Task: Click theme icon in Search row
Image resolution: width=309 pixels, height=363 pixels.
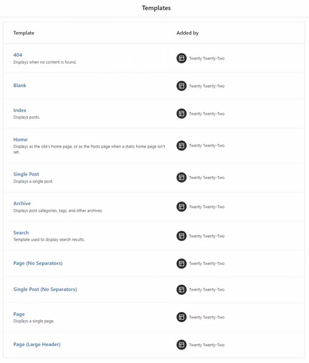Action: pyautogui.click(x=181, y=236)
